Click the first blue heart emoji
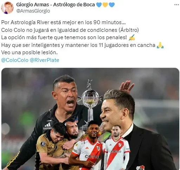Screen dimensions: 180x170 (x=99, y=5)
